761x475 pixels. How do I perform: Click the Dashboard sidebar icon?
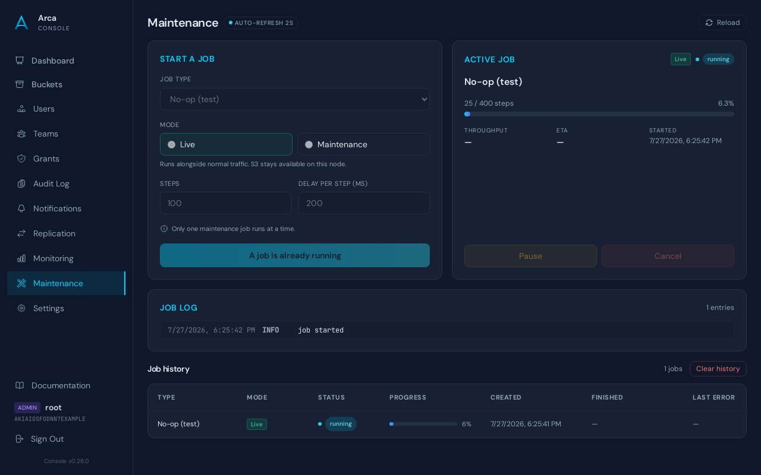[x=20, y=61]
